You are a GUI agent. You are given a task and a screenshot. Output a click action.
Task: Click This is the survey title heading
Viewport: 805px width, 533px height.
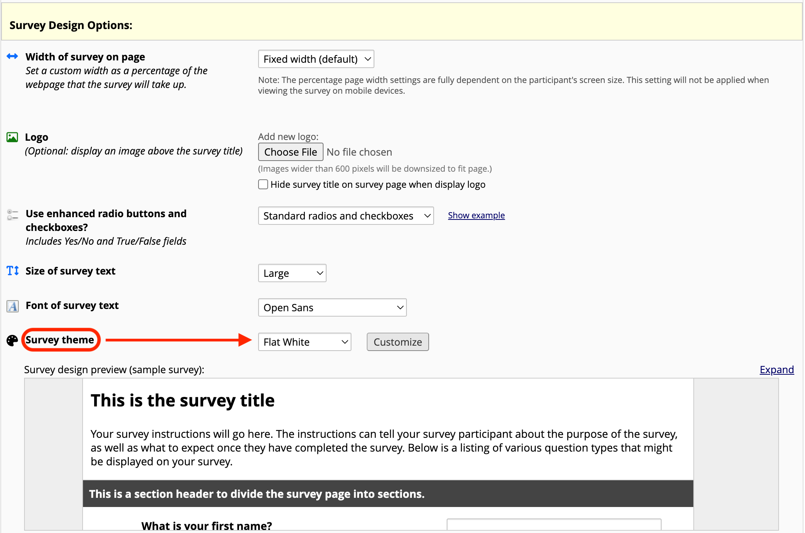point(182,400)
